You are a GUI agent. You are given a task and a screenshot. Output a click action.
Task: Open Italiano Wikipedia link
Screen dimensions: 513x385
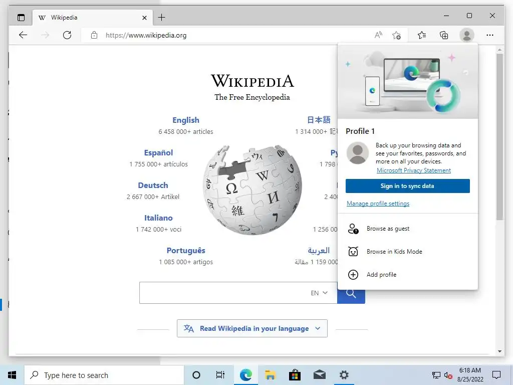(x=158, y=218)
